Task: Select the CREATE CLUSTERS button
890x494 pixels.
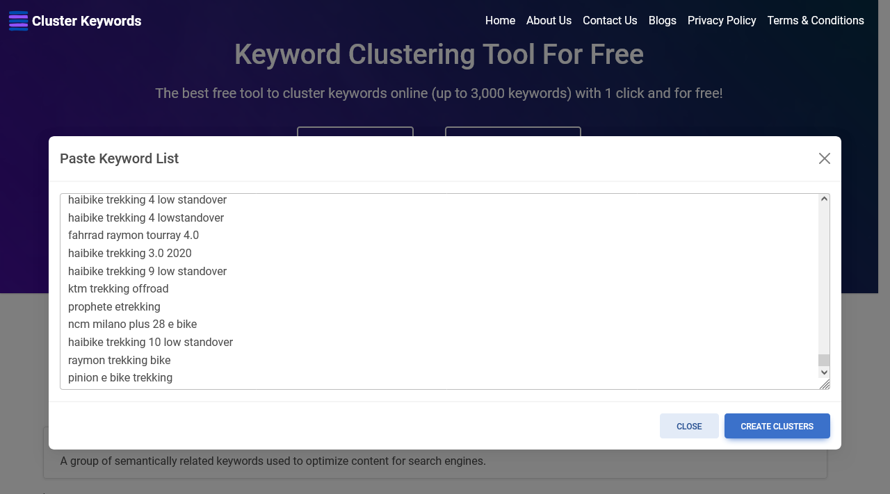Action: 777,426
